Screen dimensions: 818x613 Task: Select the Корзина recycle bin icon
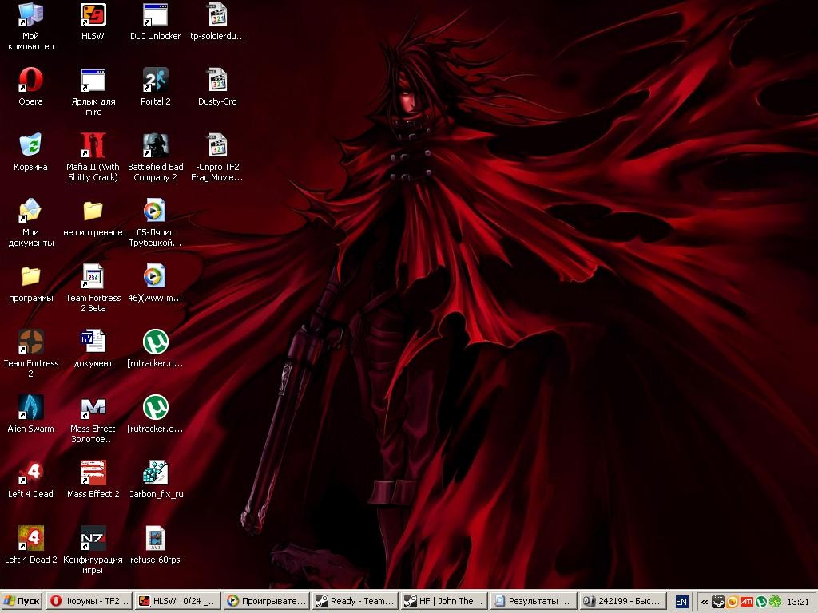pyautogui.click(x=31, y=152)
